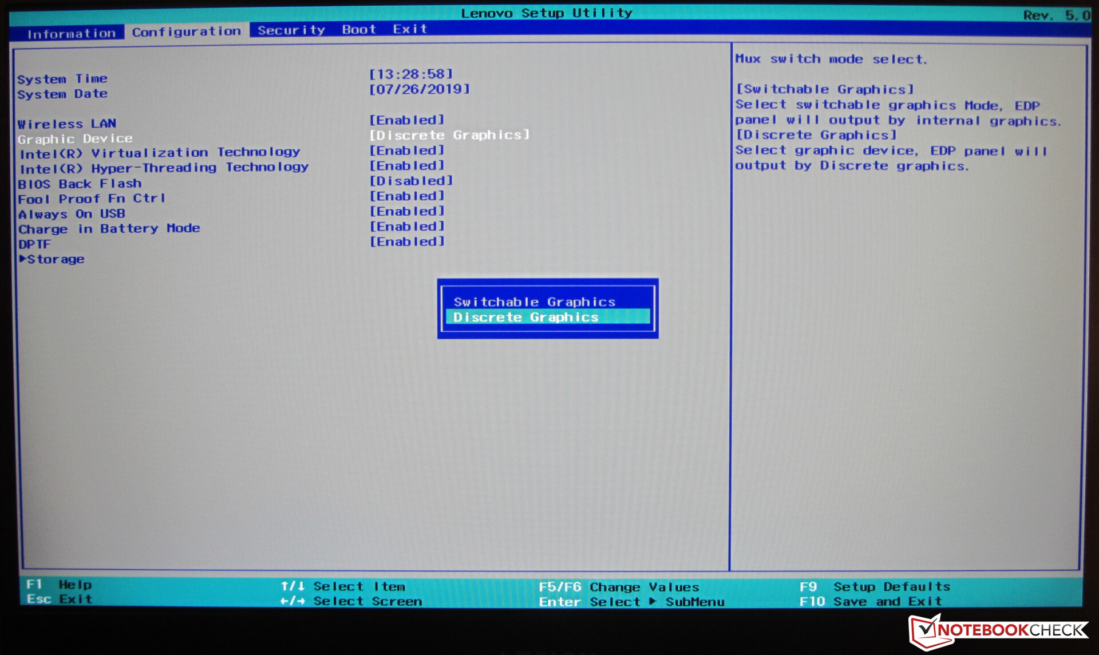Viewport: 1099px width, 655px height.
Task: Select Discrete Graphics in the popup
Action: click(x=525, y=317)
